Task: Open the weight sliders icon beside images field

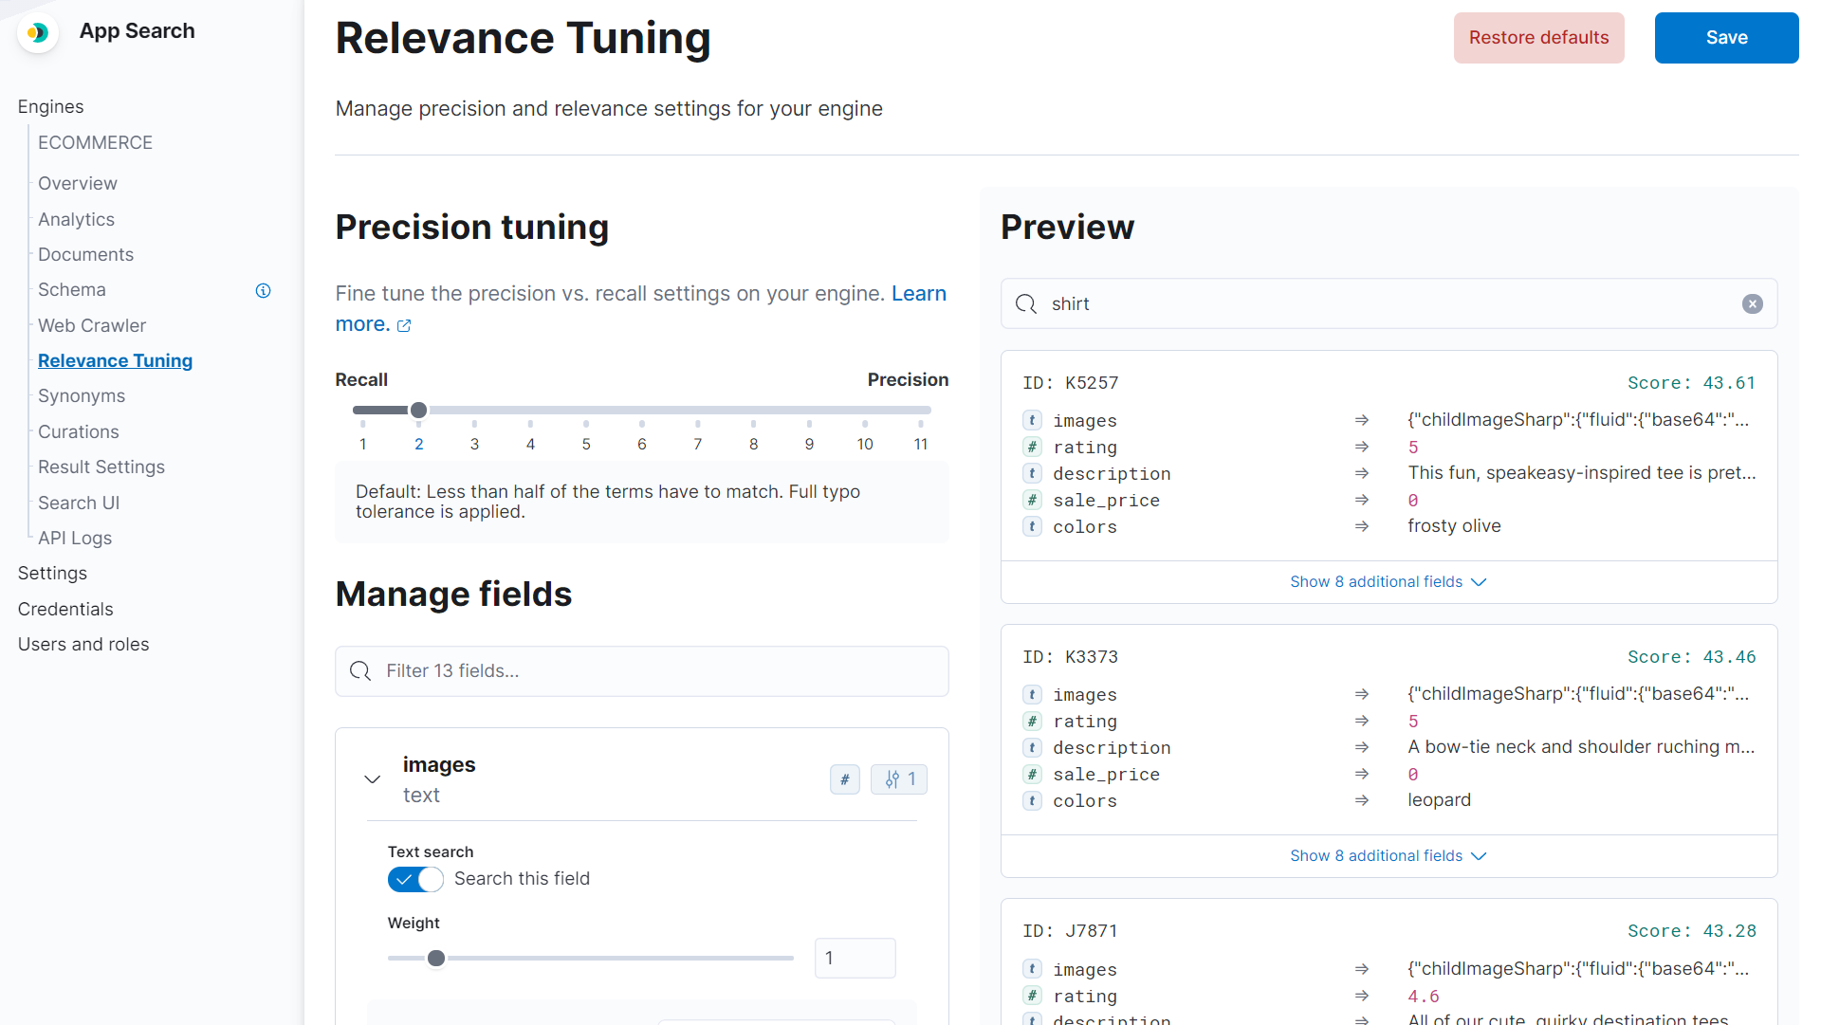Action: click(x=898, y=778)
